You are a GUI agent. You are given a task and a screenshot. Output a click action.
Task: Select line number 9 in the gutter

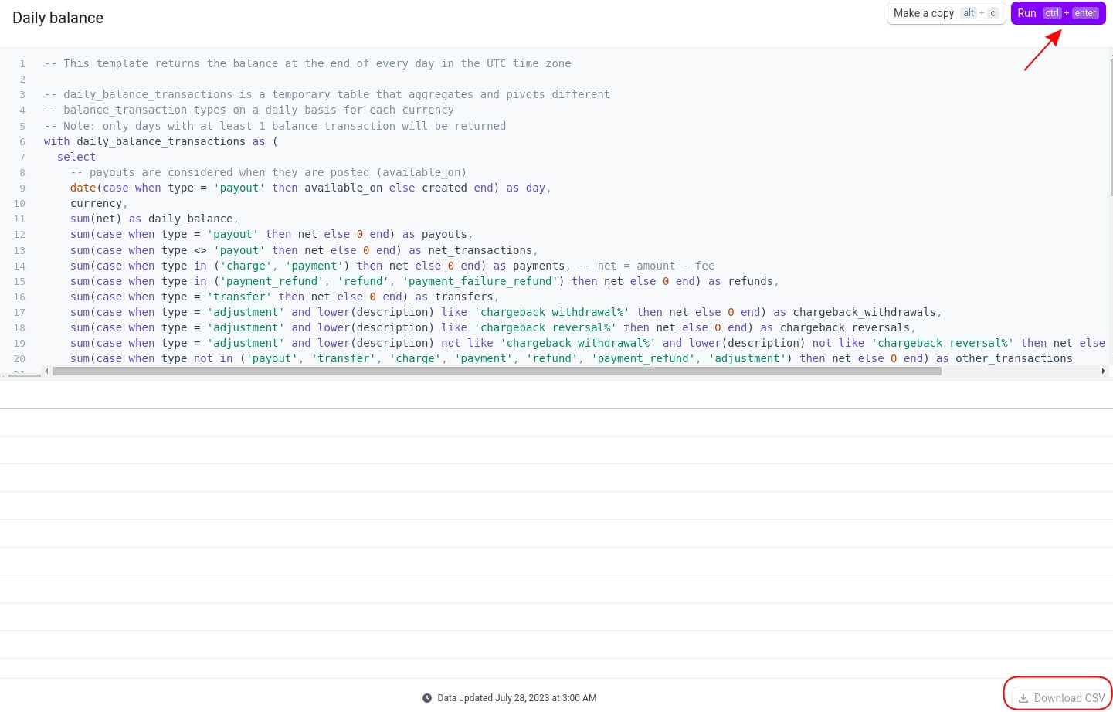click(x=22, y=188)
